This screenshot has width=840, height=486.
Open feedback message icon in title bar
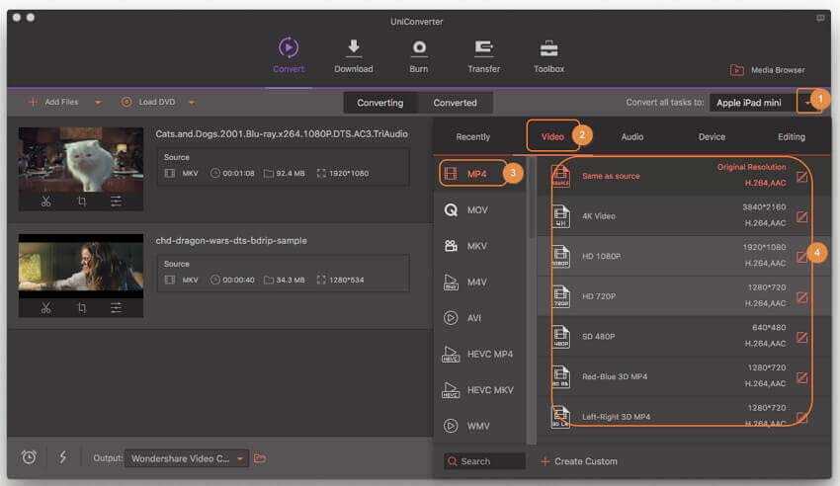click(x=820, y=18)
